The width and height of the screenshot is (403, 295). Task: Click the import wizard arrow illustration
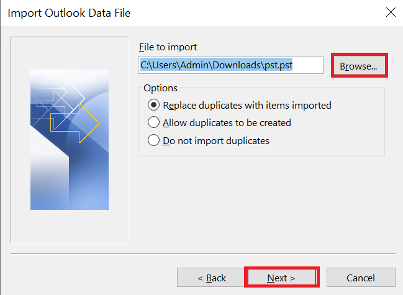tap(70, 140)
